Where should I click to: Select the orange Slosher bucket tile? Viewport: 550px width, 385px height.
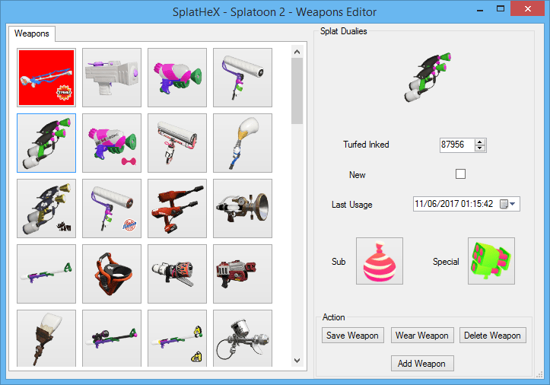pyautogui.click(x=112, y=274)
